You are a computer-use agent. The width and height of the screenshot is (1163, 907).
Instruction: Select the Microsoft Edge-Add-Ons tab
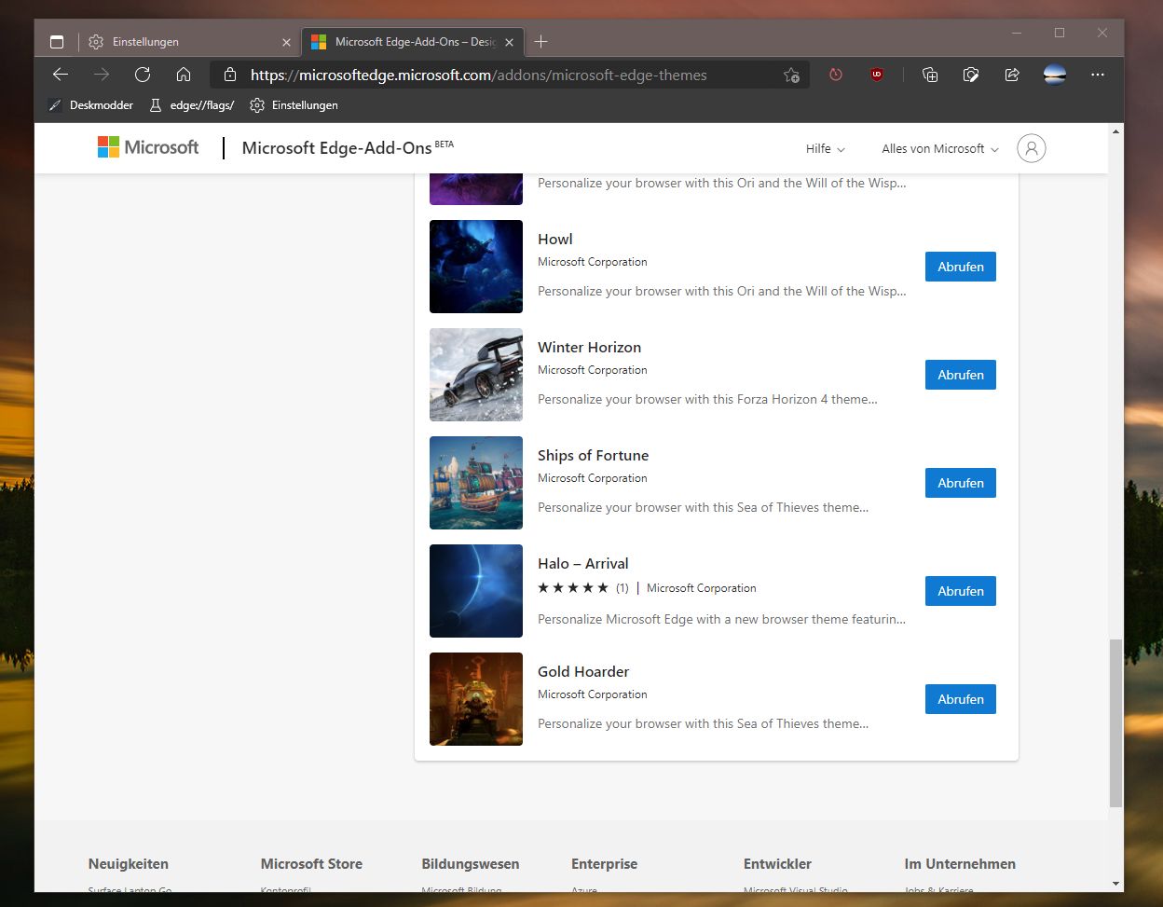tap(414, 42)
